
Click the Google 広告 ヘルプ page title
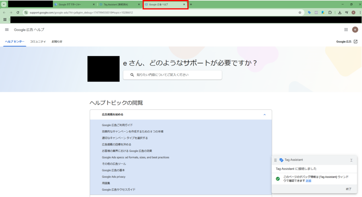29,30
